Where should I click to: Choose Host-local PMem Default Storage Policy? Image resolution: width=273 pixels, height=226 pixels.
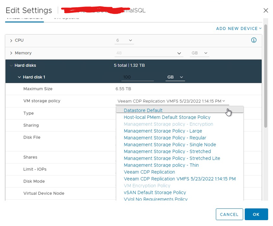click(x=167, y=117)
